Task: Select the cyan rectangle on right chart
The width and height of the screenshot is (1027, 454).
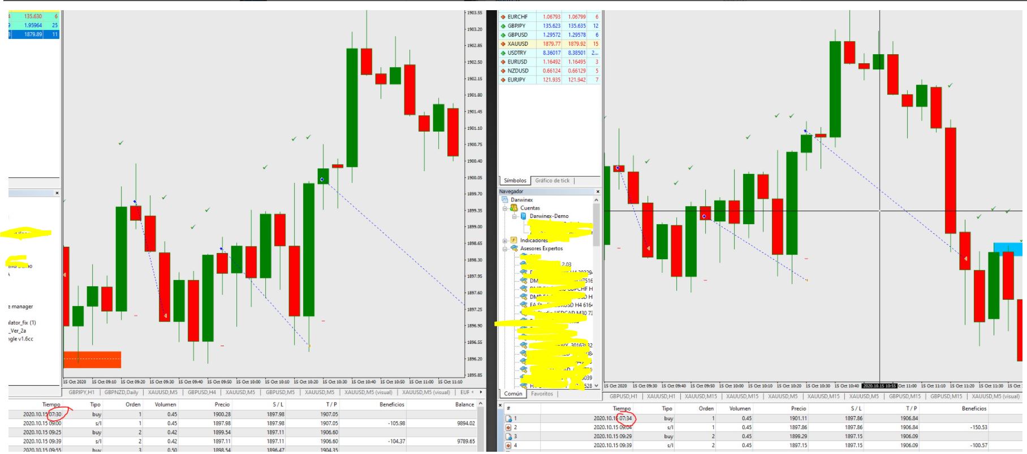Action: click(1008, 249)
